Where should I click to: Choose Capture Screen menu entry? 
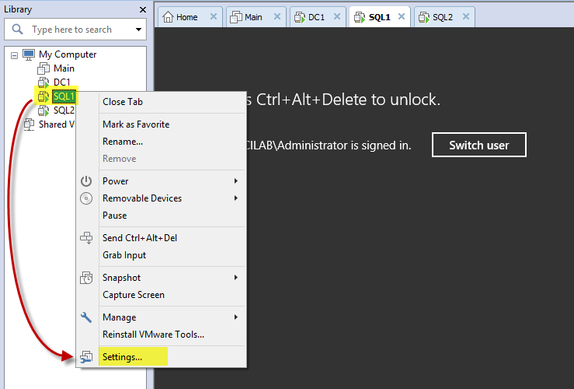[x=161, y=295]
